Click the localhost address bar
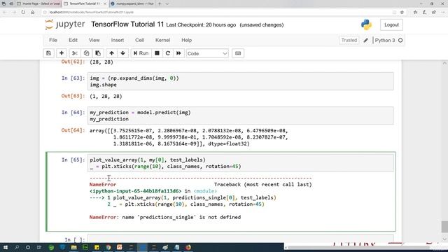Viewport: 448px width, 252px height. [x=217, y=13]
